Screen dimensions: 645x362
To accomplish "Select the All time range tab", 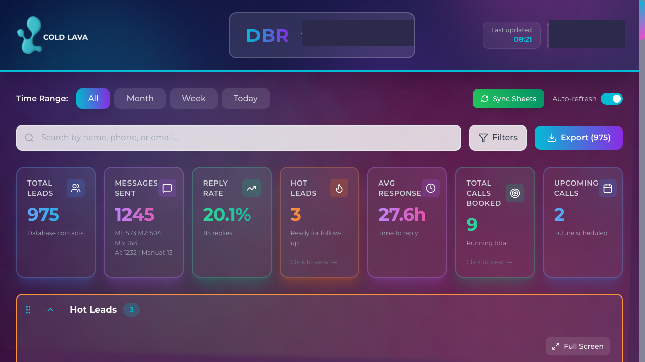I will (93, 98).
